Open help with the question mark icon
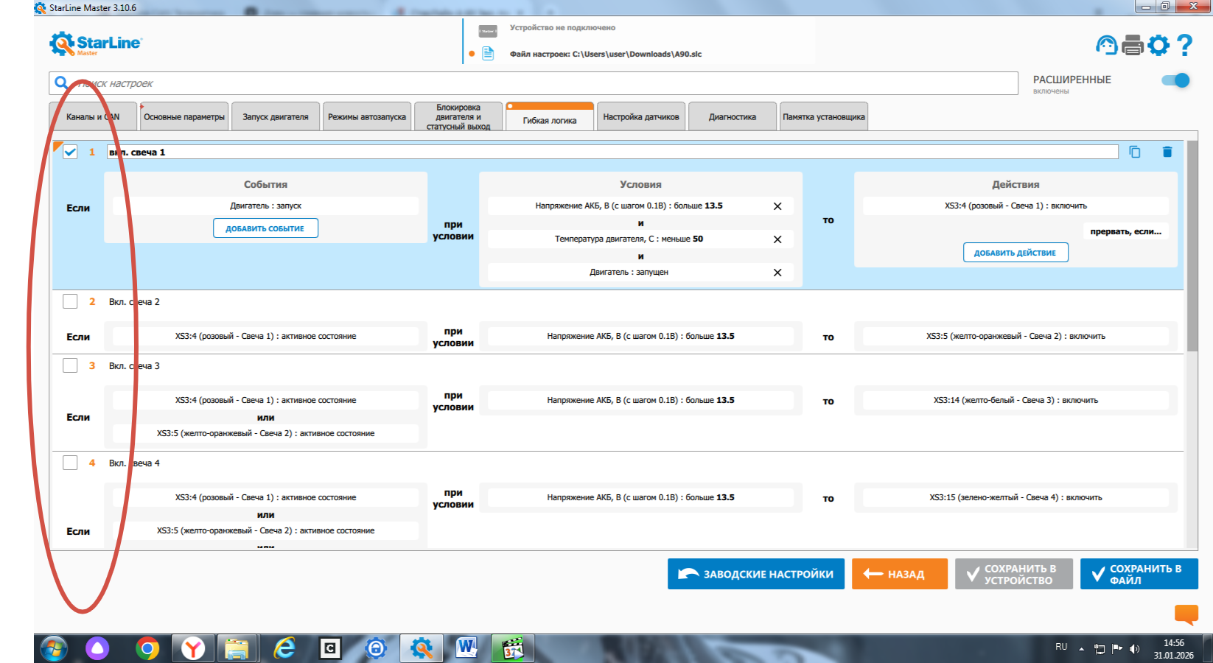The image size is (1213, 663). [x=1184, y=46]
